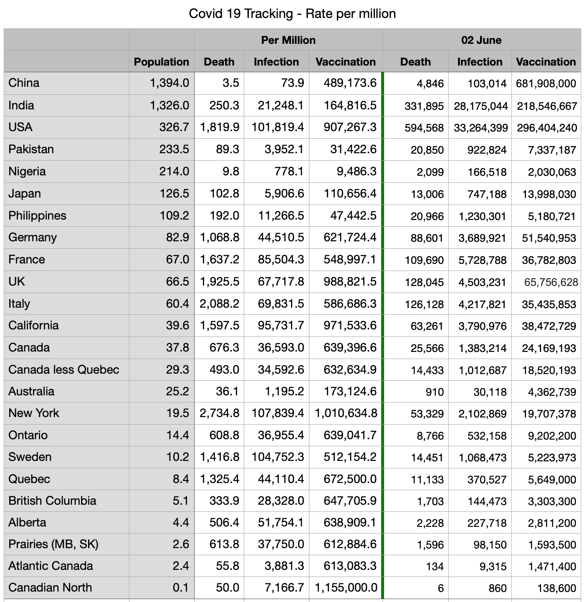Click New York's per million vaccination 1,010,634.8

(x=346, y=413)
